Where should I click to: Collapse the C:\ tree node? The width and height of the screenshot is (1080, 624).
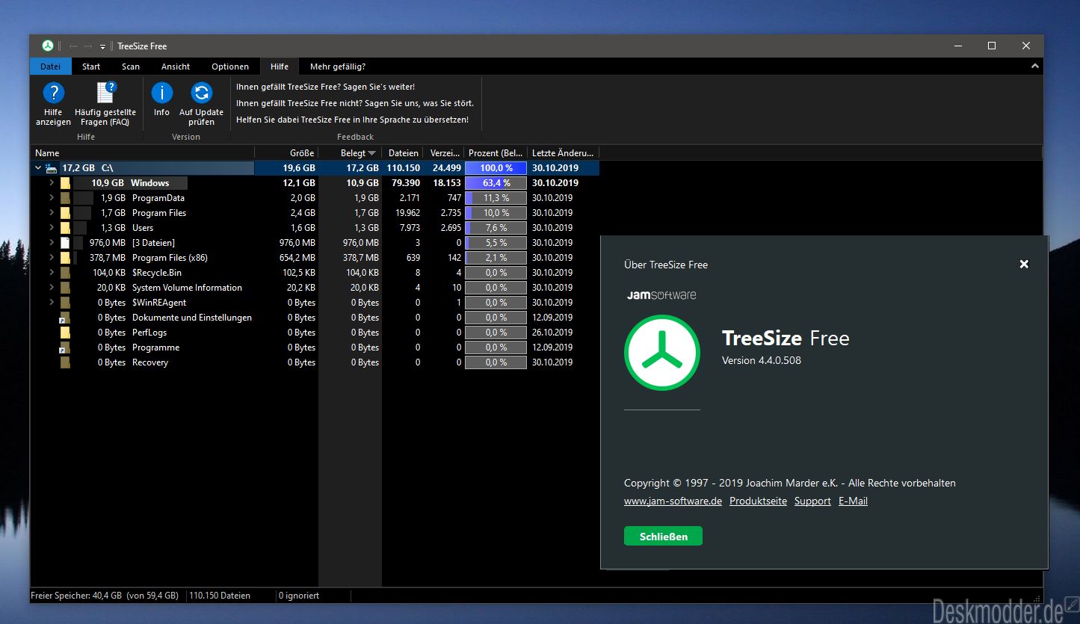pos(38,168)
